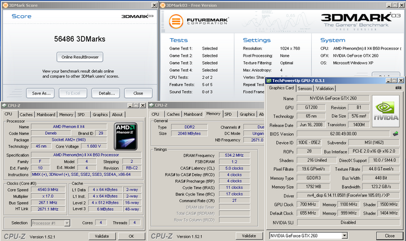Click the Memory Size field 1792 MB

pos(314,187)
